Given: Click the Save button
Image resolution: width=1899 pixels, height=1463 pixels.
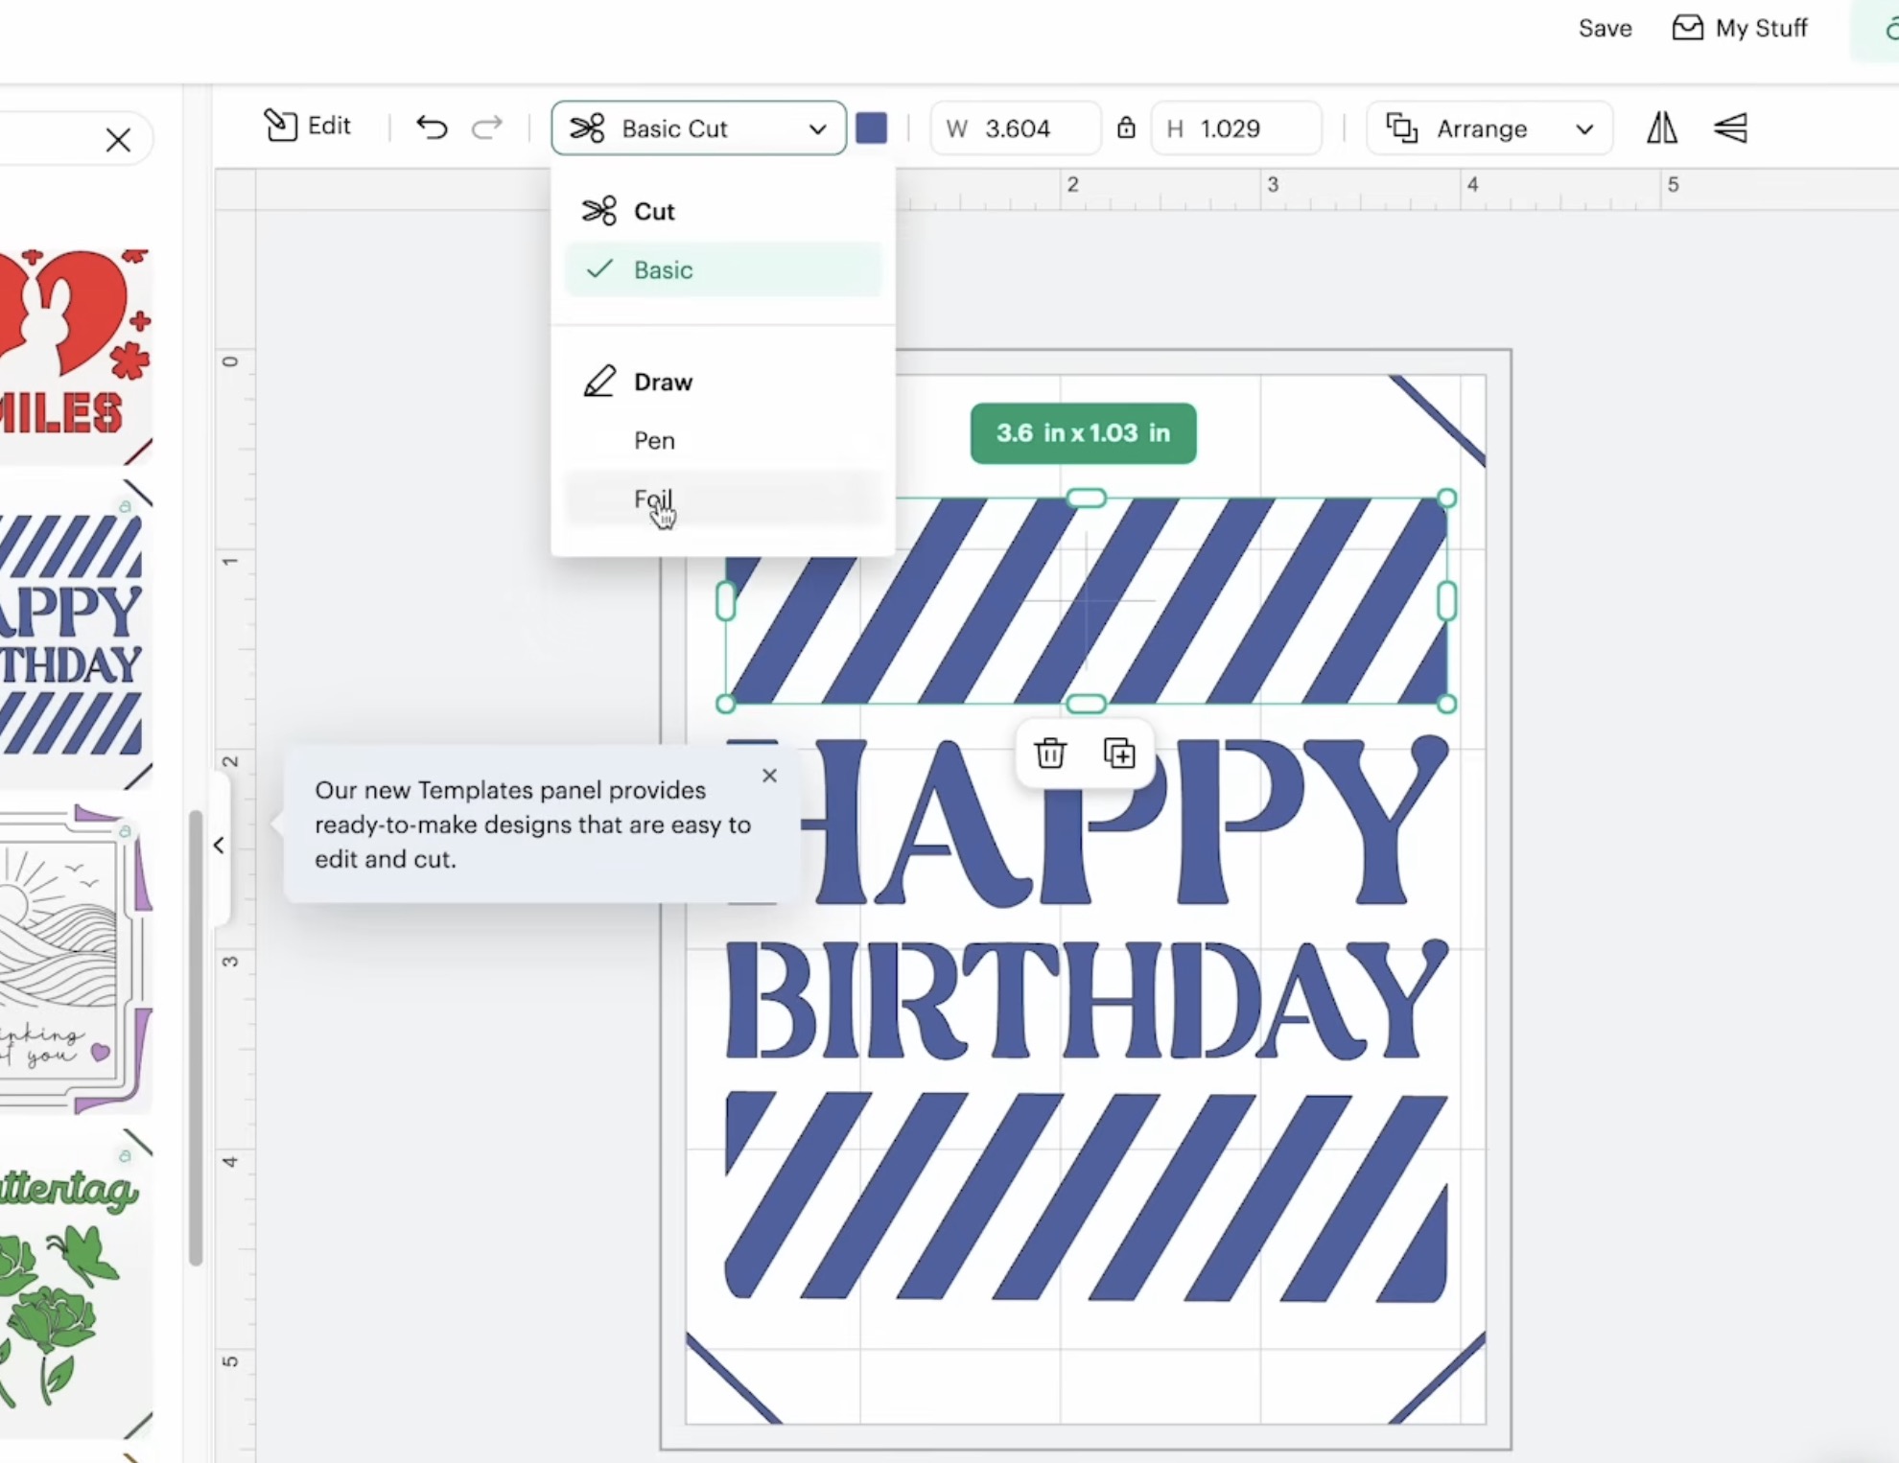Looking at the screenshot, I should click(1605, 28).
